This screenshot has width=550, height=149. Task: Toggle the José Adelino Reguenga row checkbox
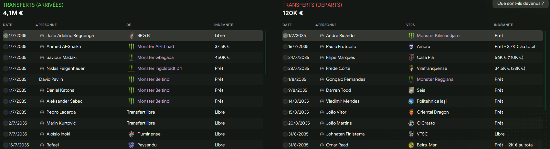[5, 36]
